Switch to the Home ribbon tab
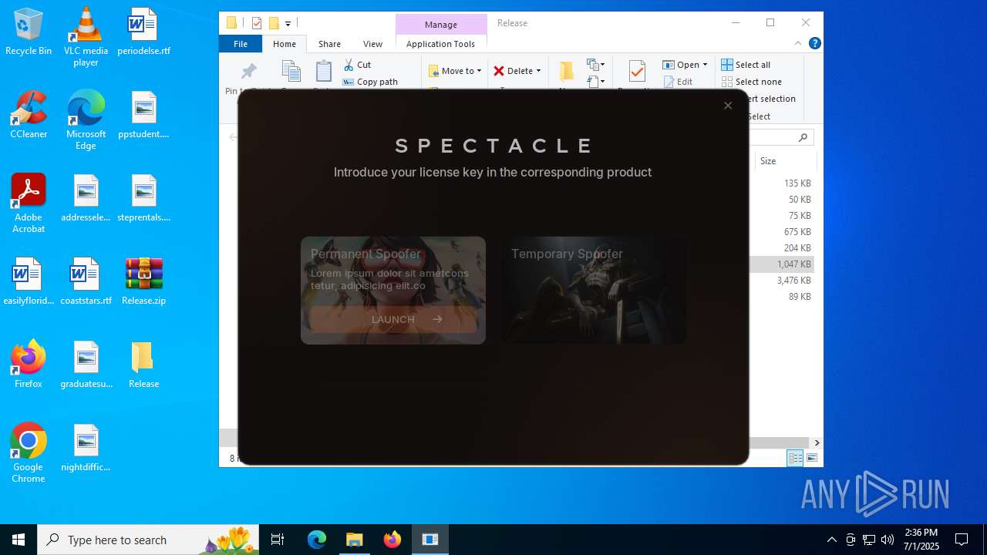Image resolution: width=987 pixels, height=555 pixels. (284, 44)
